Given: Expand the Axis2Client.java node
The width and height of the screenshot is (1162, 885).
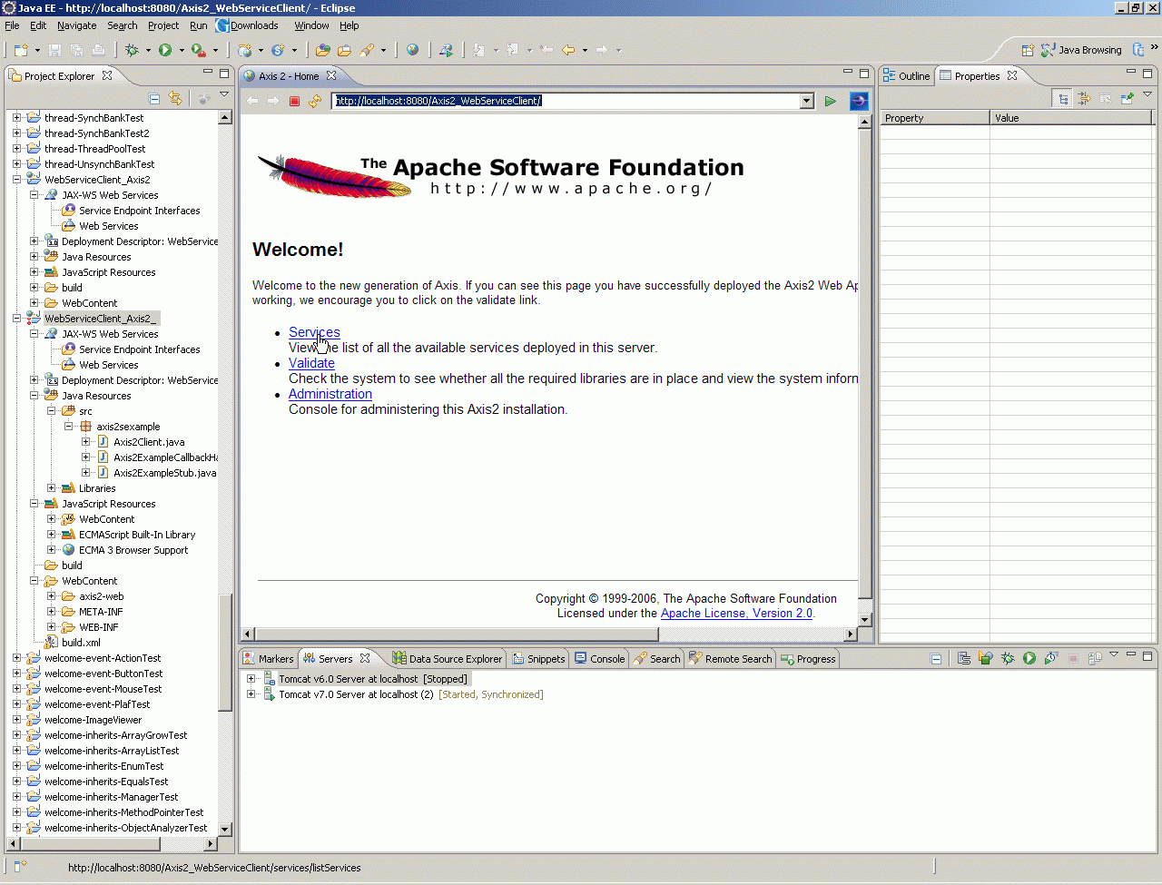Looking at the screenshot, I should (86, 442).
